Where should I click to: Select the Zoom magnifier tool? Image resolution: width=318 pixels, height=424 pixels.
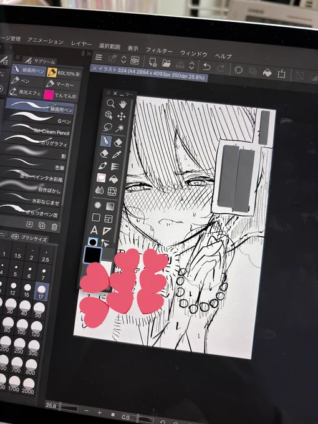110,104
